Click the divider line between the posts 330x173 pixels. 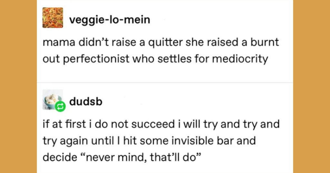(x=165, y=83)
